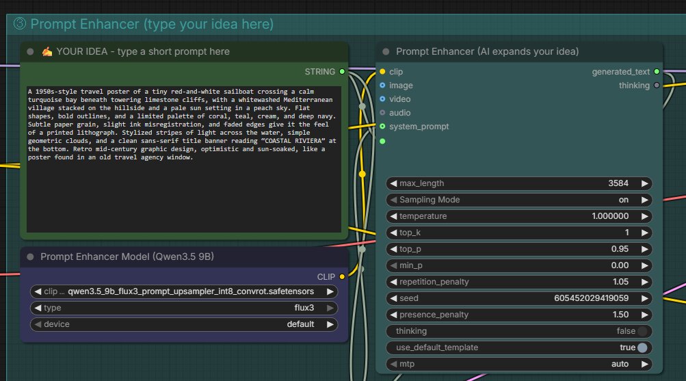
Task: Click the CLIP output socket
Action: tap(342, 277)
